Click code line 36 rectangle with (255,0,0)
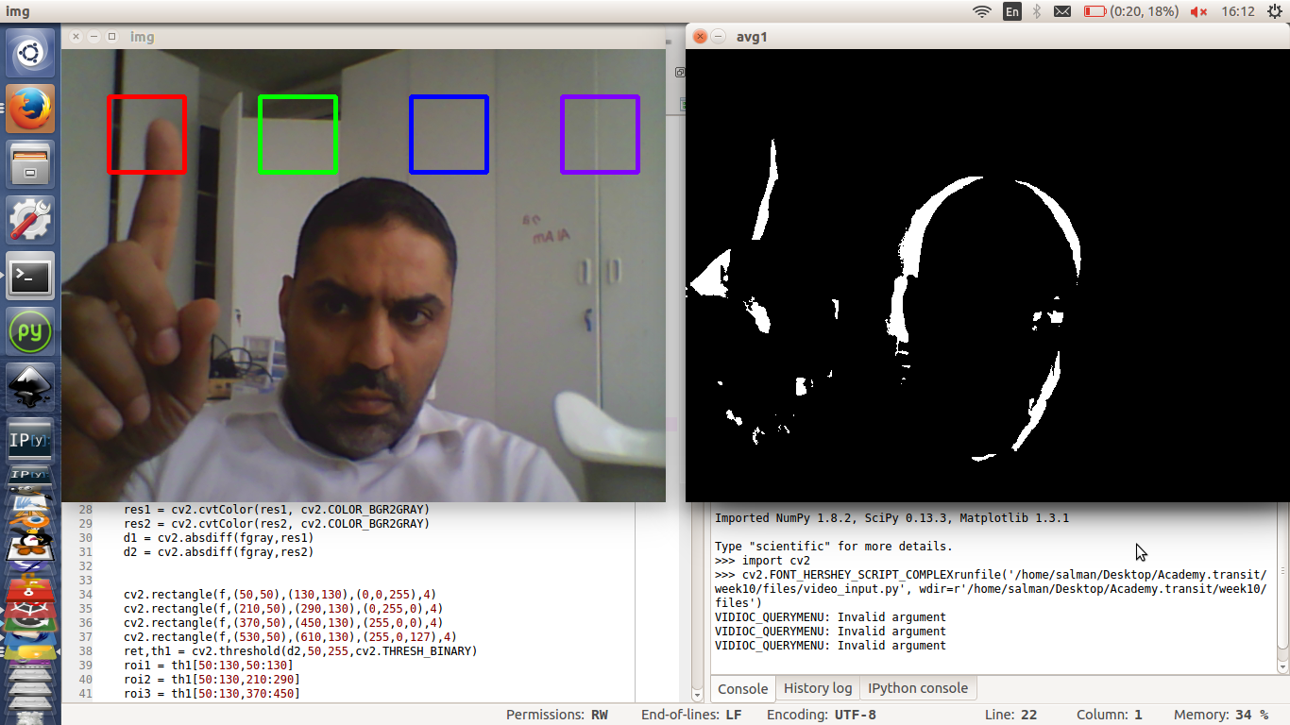 (x=283, y=623)
